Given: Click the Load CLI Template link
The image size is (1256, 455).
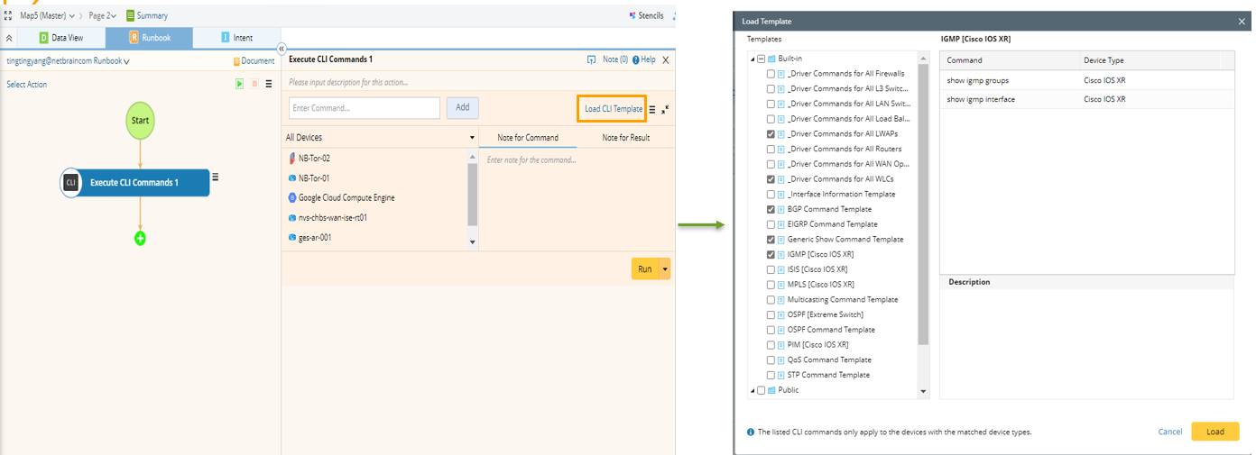Looking at the screenshot, I should [x=613, y=109].
